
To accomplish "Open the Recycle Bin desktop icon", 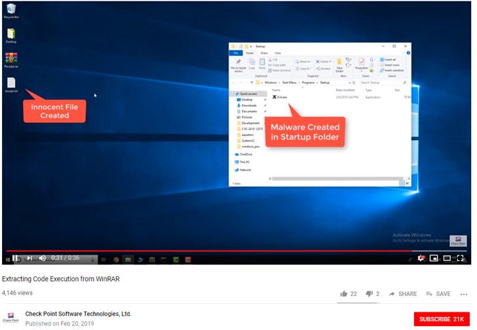I will click(x=10, y=10).
